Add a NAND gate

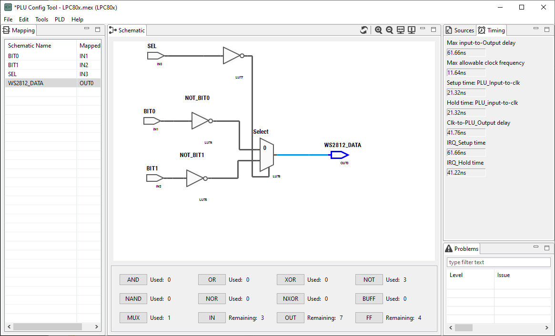133,299
